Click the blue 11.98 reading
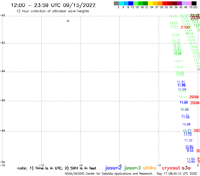The image size is (200, 176). (x=185, y=110)
